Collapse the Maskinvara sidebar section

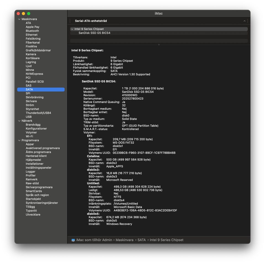(x=19, y=19)
